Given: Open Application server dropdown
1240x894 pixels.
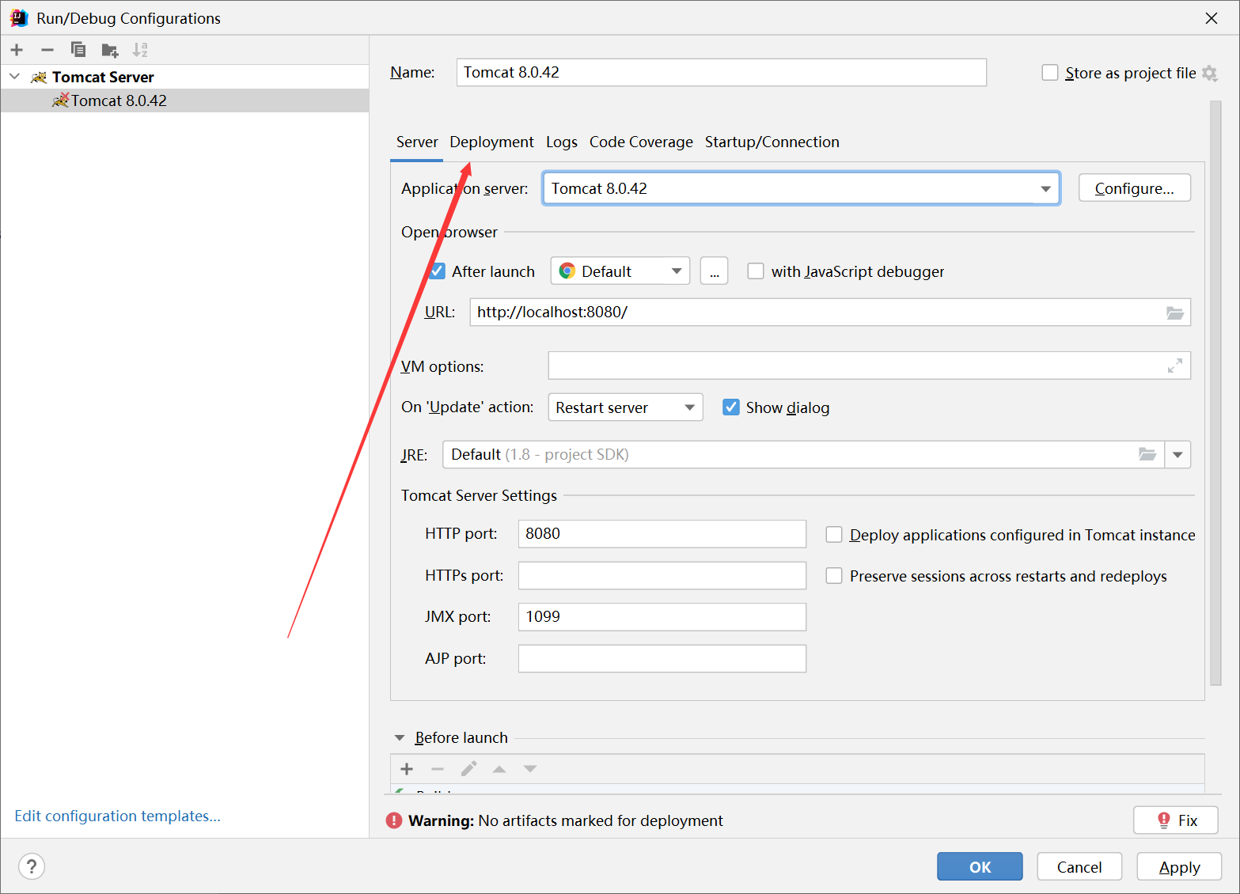Looking at the screenshot, I should pyautogui.click(x=801, y=188).
